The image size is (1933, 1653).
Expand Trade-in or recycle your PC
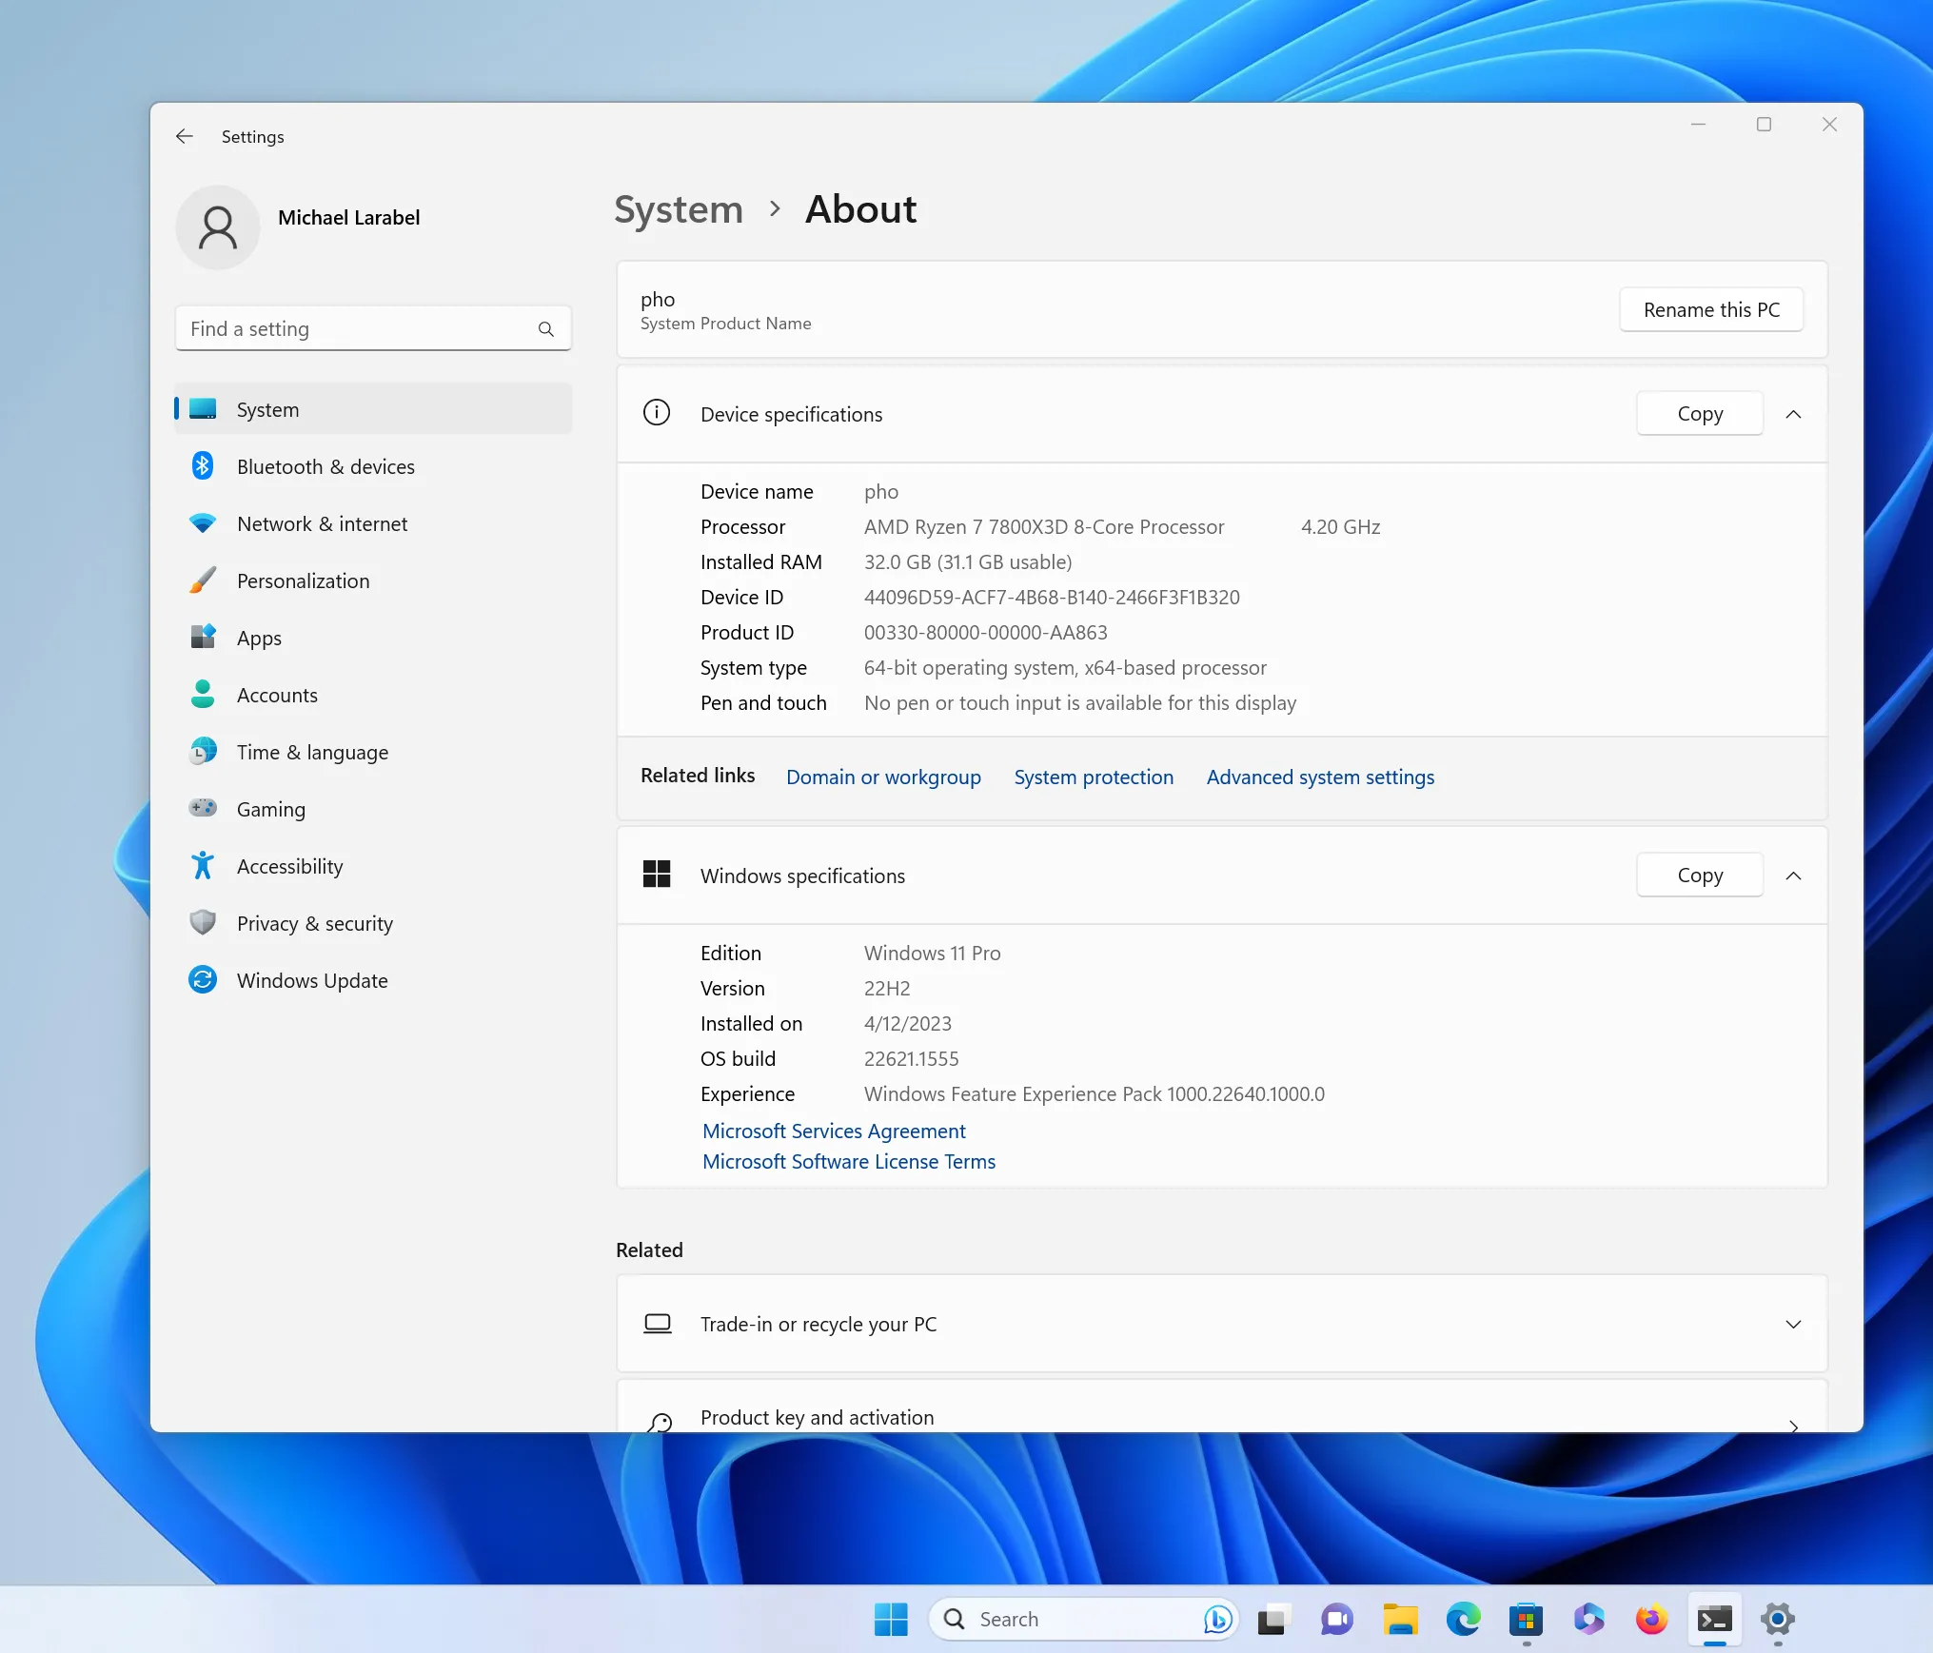(x=1793, y=1325)
